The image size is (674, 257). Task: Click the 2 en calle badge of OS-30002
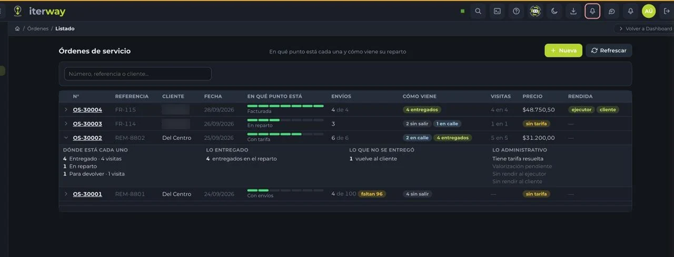click(x=418, y=138)
